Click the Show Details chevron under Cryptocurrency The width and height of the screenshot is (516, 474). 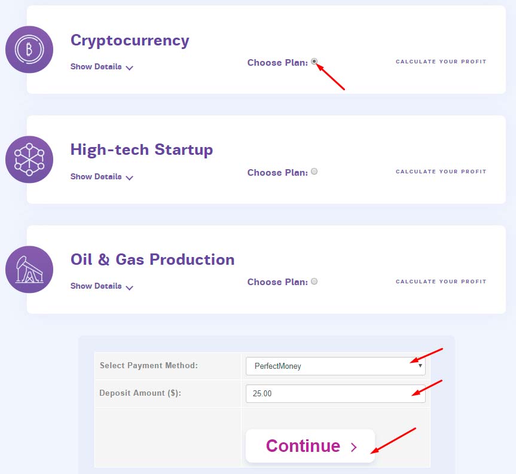coord(130,68)
